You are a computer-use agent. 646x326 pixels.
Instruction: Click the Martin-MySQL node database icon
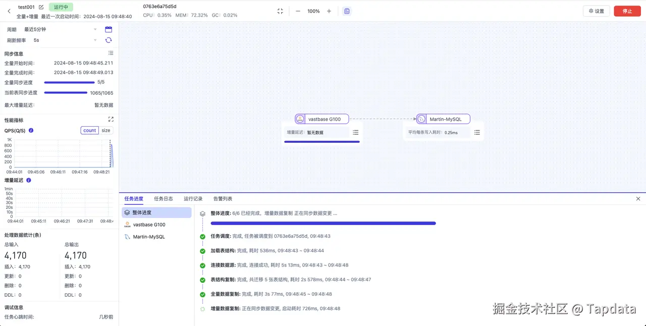tap(421, 119)
